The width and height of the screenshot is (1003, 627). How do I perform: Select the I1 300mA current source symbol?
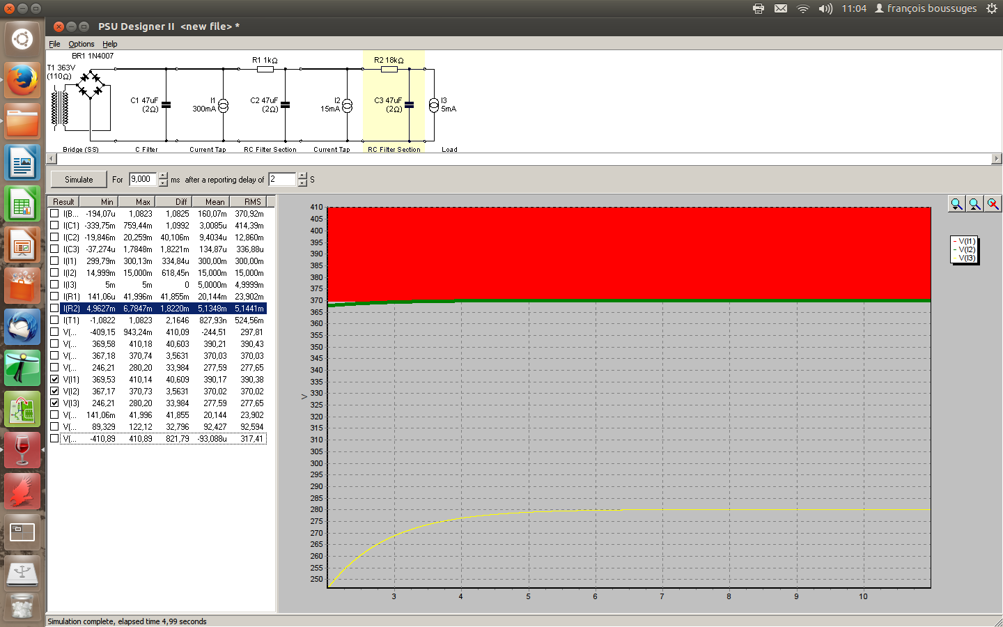pyautogui.click(x=223, y=106)
